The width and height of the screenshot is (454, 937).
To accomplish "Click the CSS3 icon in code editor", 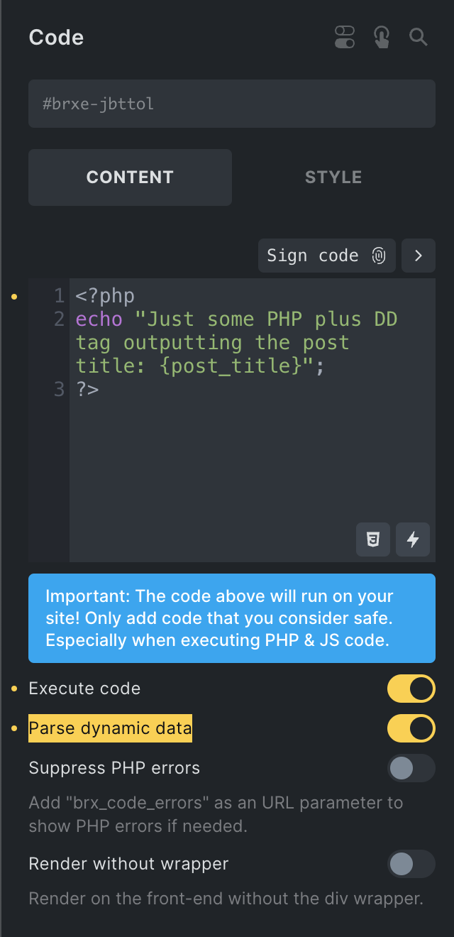I will pos(373,540).
